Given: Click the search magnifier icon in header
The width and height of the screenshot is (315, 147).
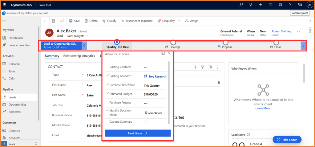Looking at the screenshot, I should (241, 5).
